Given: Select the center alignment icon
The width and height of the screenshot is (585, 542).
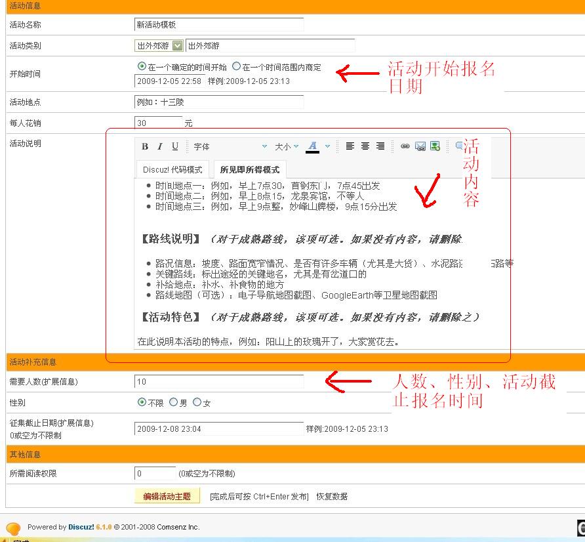Looking at the screenshot, I should [365, 146].
